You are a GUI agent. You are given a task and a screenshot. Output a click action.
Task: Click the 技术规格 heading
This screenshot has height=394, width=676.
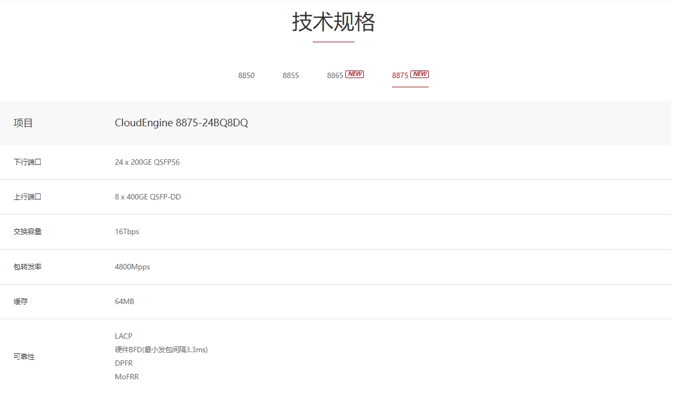[334, 22]
